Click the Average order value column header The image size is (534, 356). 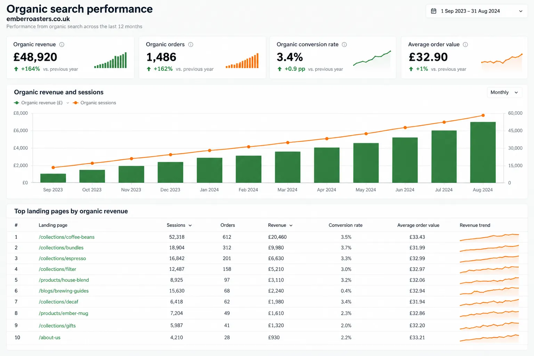pos(418,225)
